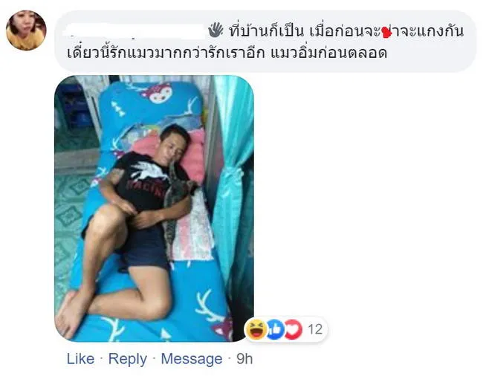This screenshot has width=483, height=376.
Task: Open the attached photo of man sleeping
Action: (x=154, y=209)
